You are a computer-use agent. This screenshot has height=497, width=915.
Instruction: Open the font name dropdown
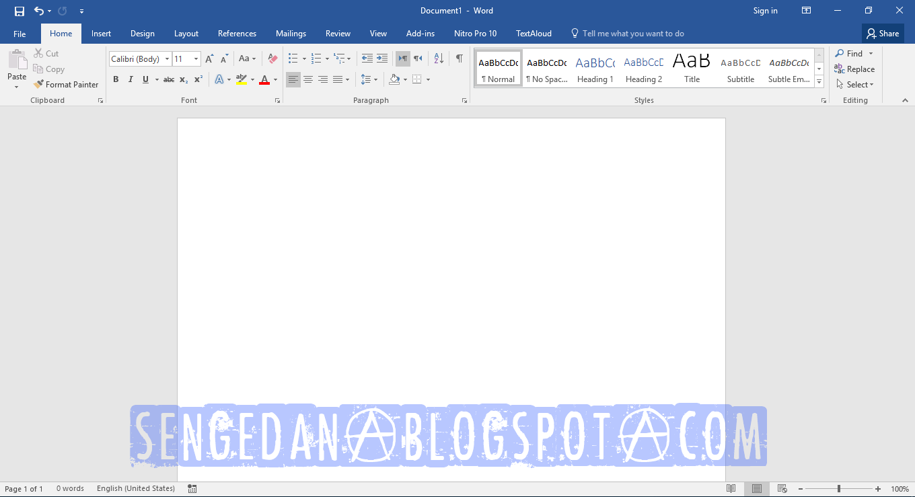[x=167, y=59]
